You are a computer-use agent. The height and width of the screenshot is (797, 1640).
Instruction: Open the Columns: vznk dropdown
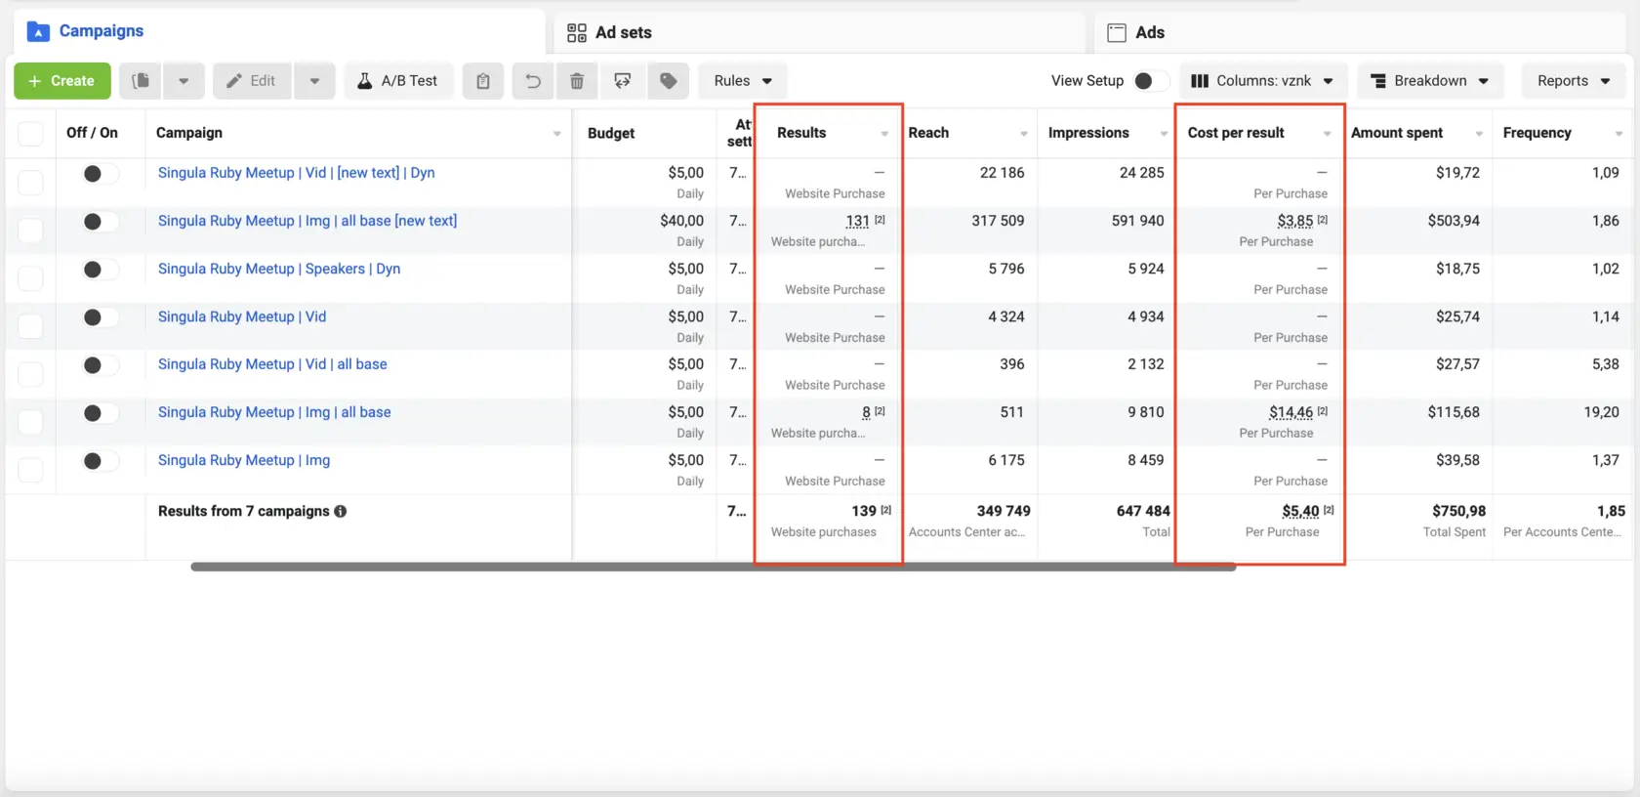[x=1263, y=81]
